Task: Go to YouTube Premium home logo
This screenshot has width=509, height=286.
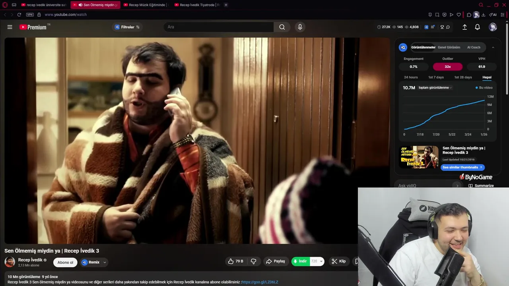Action: click(33, 27)
